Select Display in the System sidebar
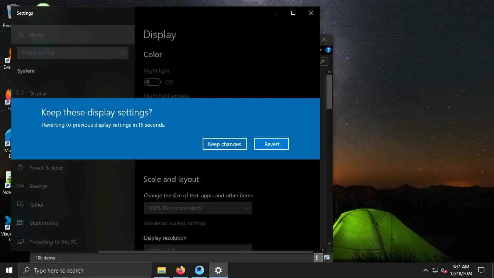This screenshot has height=278, width=494. 73,93
